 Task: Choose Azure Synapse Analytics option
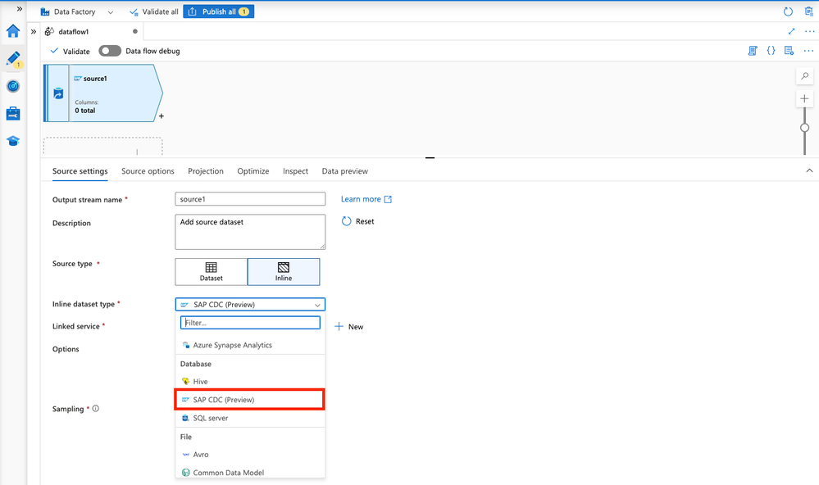pos(250,345)
